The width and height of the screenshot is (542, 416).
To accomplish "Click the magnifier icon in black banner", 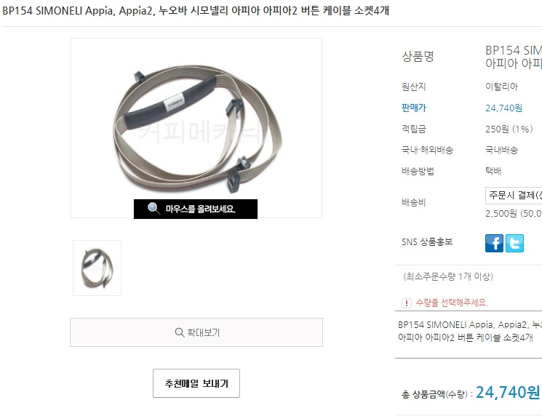I will pos(154,209).
